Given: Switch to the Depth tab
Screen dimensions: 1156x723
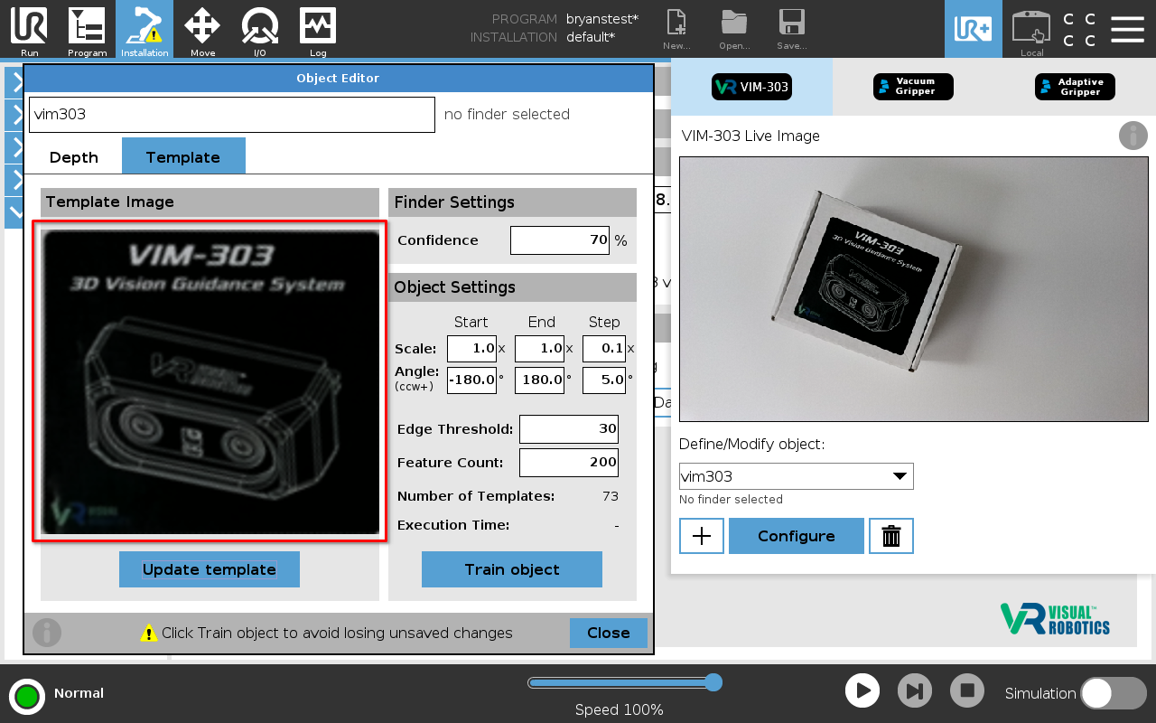Looking at the screenshot, I should coord(74,157).
